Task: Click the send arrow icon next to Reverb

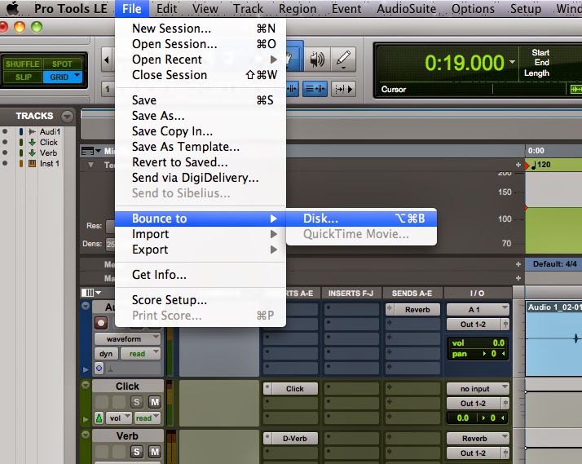Action: coord(390,309)
